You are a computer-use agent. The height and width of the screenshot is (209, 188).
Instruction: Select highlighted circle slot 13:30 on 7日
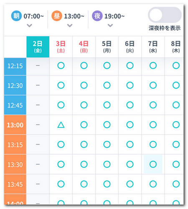coord(153,164)
